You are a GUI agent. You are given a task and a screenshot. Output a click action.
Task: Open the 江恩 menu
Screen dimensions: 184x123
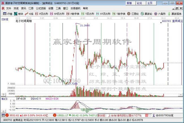(x=31, y=8)
